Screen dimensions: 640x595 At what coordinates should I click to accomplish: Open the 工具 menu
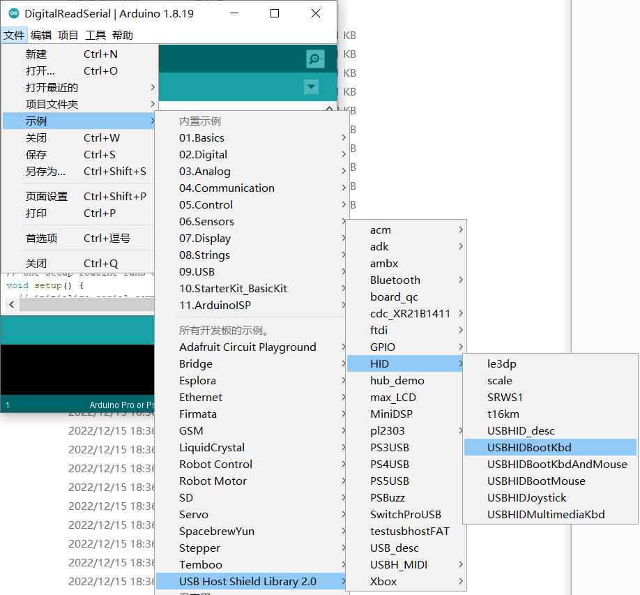point(95,36)
